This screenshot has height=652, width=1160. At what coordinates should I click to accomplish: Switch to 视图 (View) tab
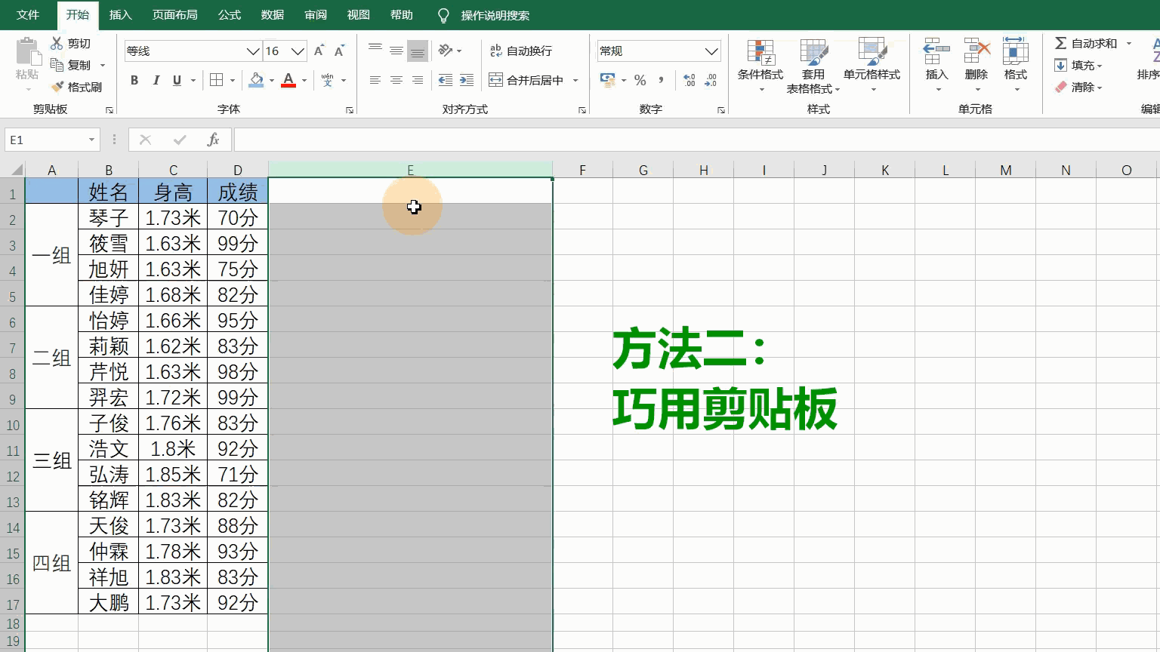point(359,14)
